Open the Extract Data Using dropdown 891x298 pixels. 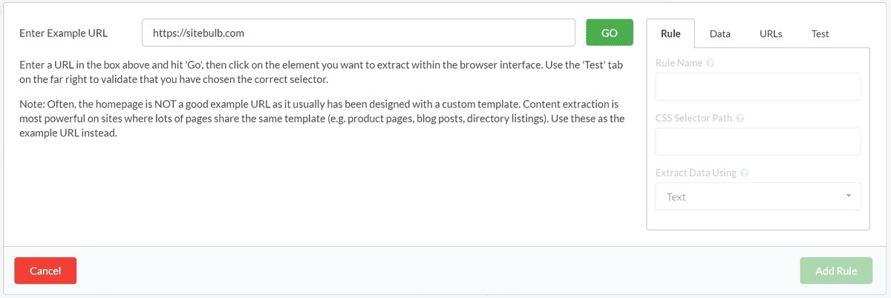(x=757, y=197)
